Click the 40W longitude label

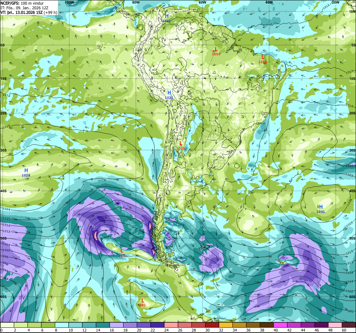pos(269,2)
